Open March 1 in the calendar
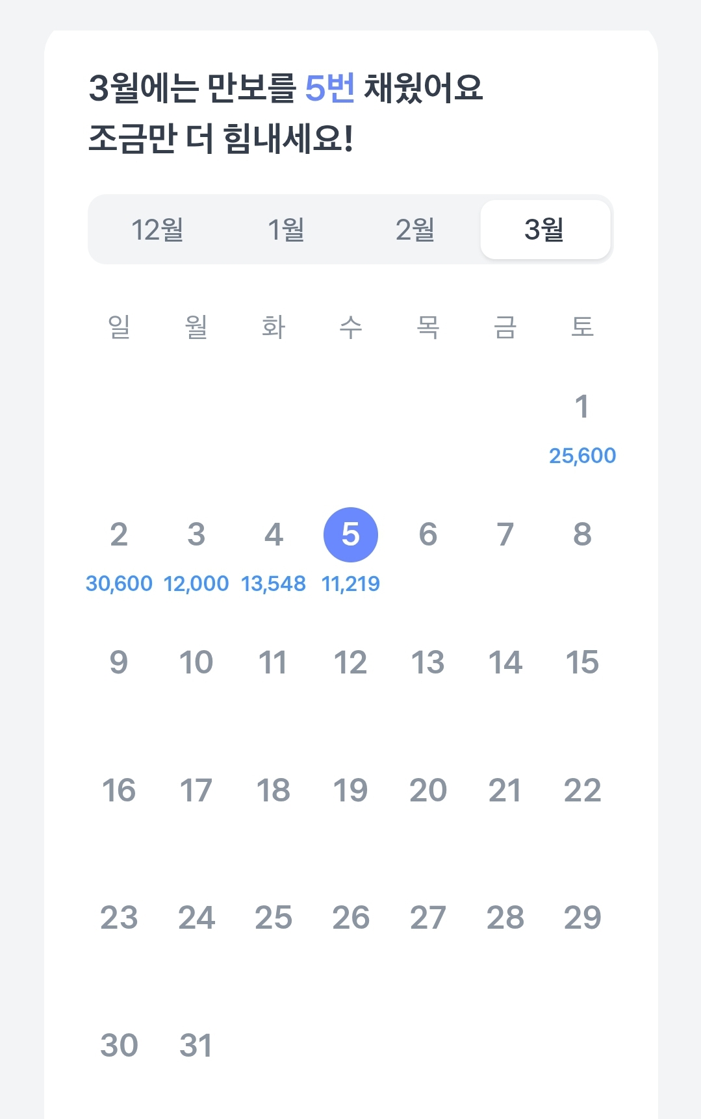The width and height of the screenshot is (701, 1119). tap(582, 407)
